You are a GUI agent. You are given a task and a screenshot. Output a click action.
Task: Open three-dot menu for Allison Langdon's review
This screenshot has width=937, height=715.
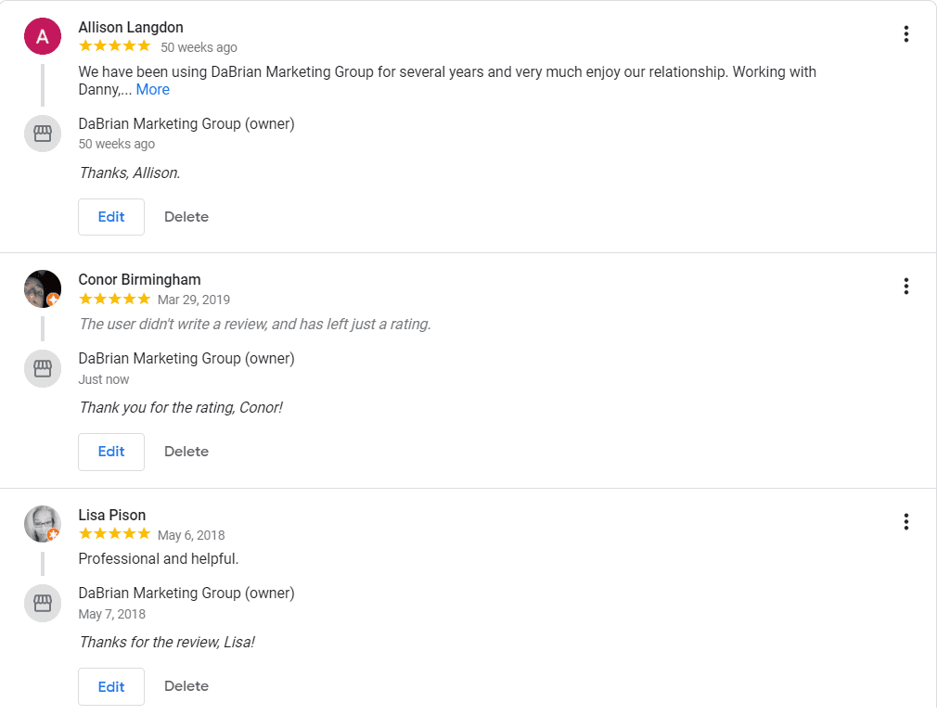point(906,34)
